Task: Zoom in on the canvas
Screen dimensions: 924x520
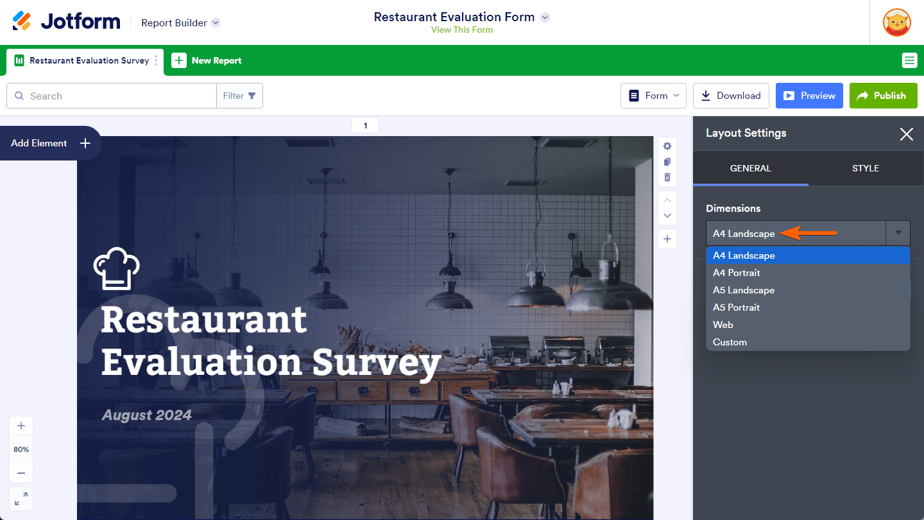Action: point(21,426)
